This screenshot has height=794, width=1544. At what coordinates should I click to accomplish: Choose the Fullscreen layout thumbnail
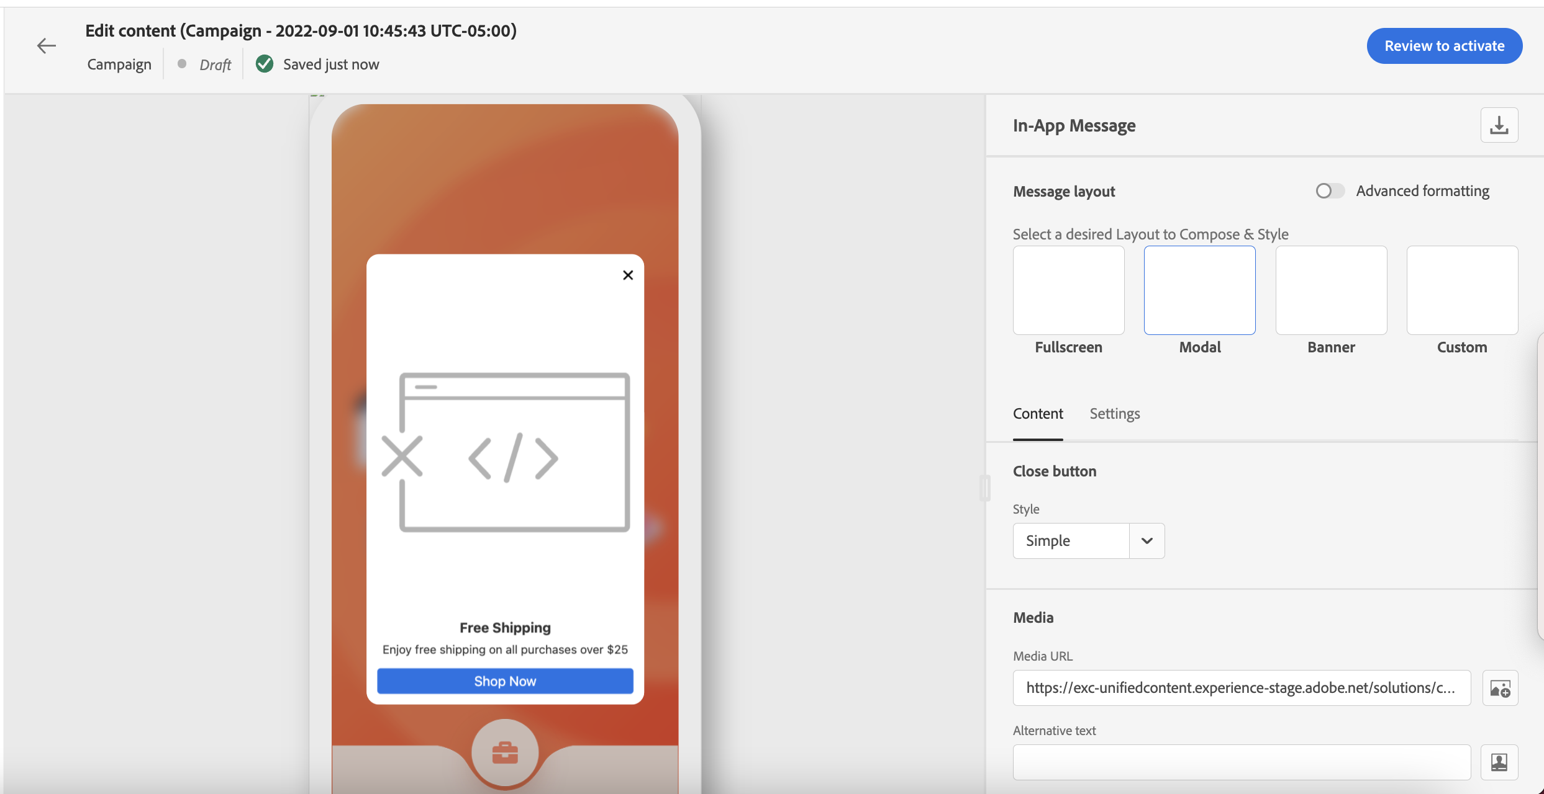pyautogui.click(x=1068, y=290)
